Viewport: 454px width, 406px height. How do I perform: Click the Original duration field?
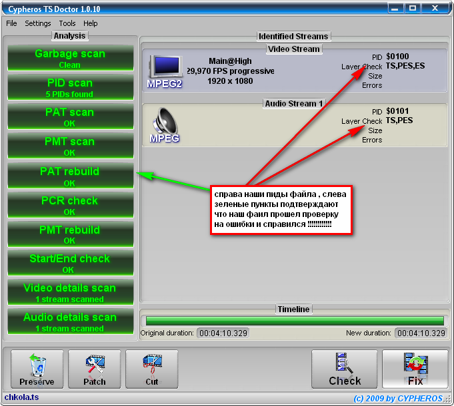[x=223, y=333]
